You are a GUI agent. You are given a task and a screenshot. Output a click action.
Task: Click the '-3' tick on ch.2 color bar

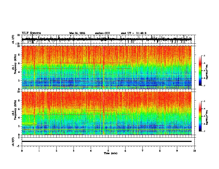[204, 101]
